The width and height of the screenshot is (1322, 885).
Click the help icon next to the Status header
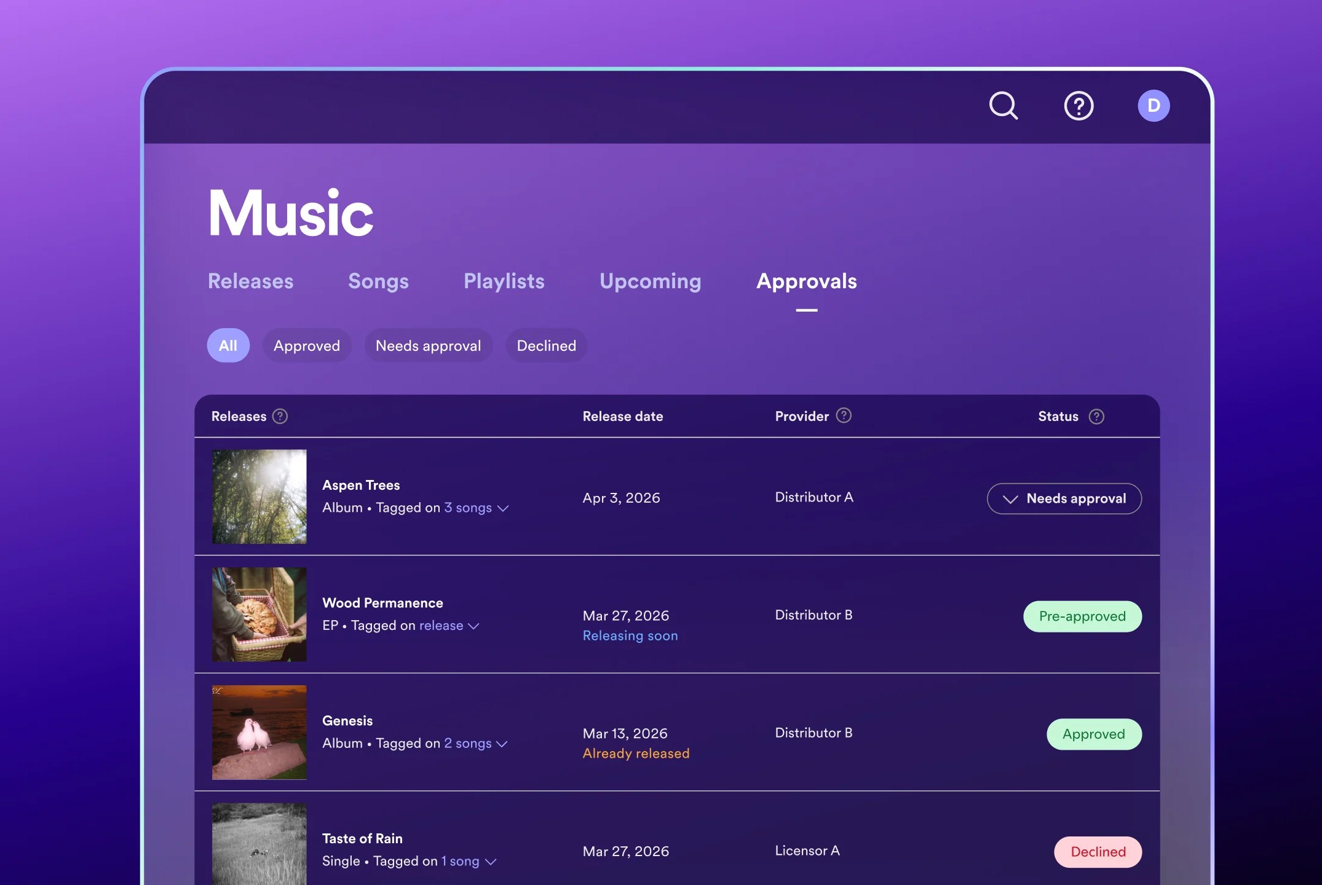point(1096,417)
